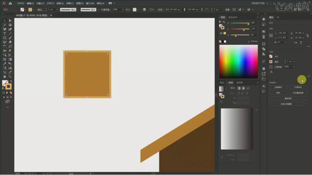Click the 重新着色 button
The height and width of the screenshot is (175, 312).
pyautogui.click(x=288, y=98)
